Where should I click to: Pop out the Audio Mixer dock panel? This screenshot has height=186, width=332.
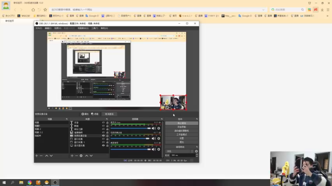[162, 119]
